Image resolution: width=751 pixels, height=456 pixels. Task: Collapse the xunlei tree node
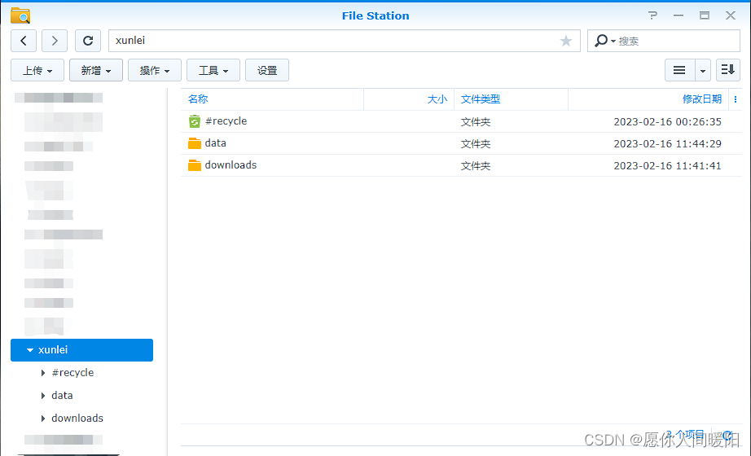(x=30, y=350)
